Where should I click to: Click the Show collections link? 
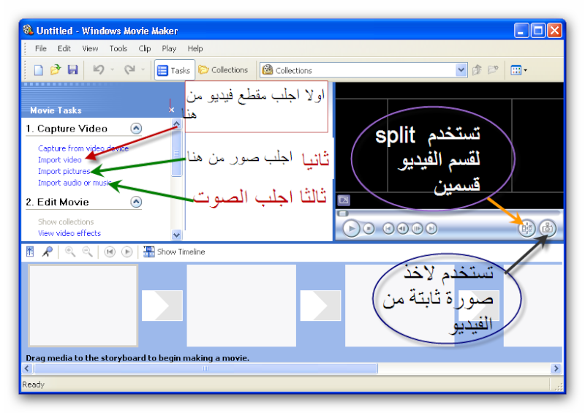[66, 222]
